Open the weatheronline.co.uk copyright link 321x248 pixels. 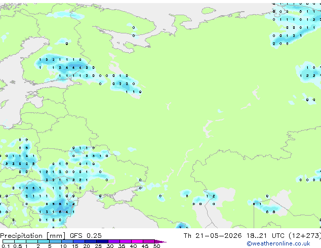click(x=278, y=243)
